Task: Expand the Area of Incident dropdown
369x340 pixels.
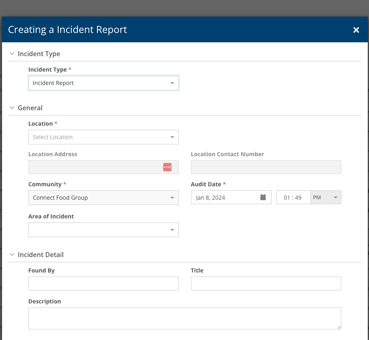Action: pos(103,230)
